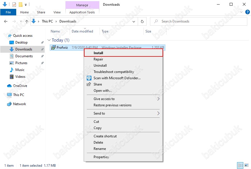Open the address bar history dropdown

(134, 21)
